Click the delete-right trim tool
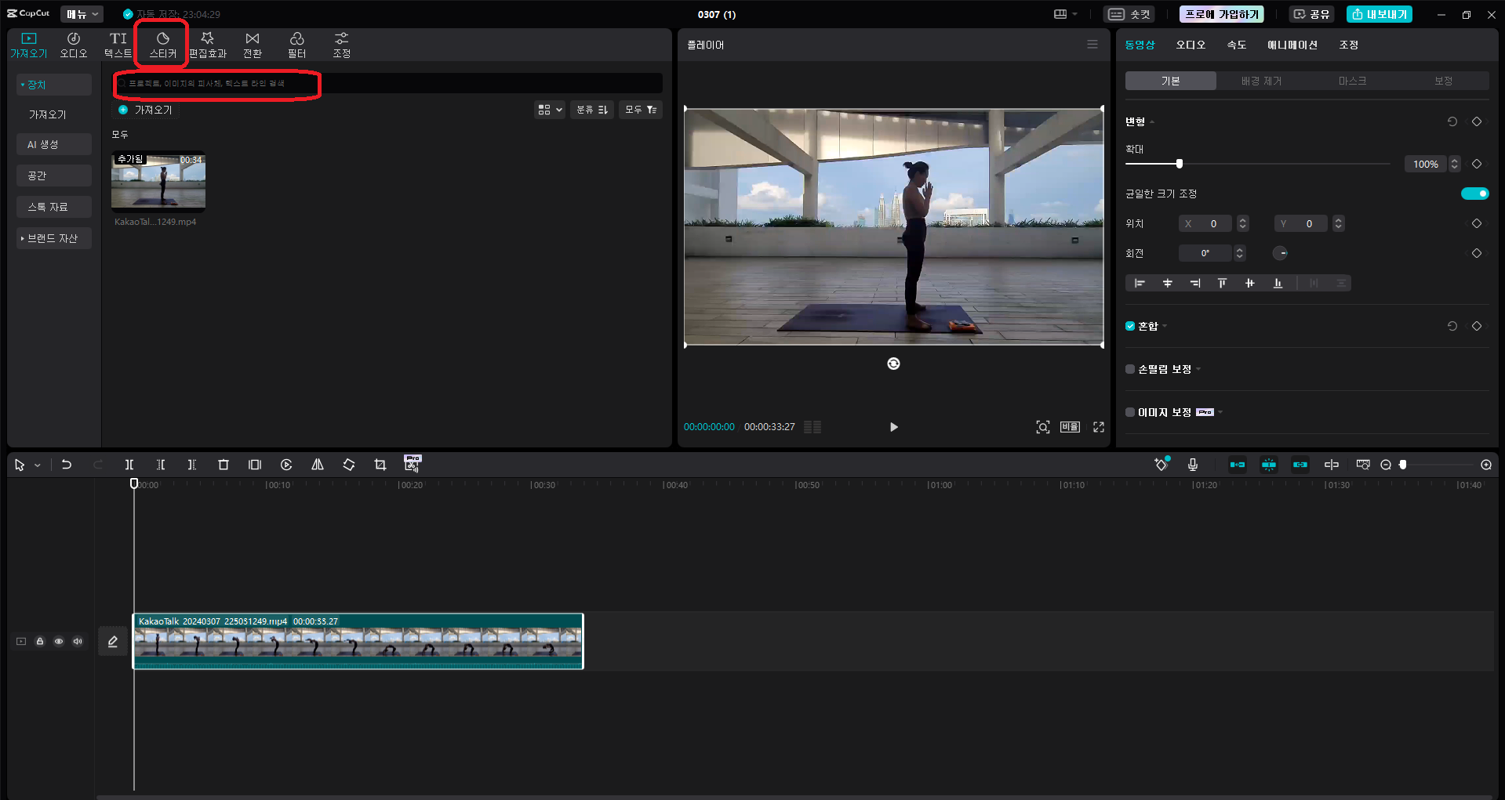Screen dimensions: 1505x800 (192, 465)
